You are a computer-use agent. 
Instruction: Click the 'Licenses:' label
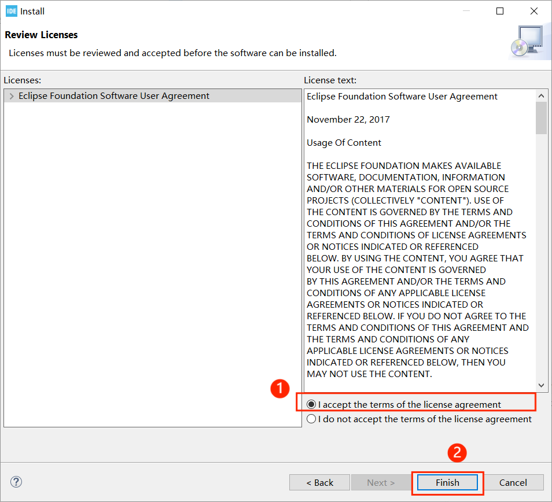point(23,80)
